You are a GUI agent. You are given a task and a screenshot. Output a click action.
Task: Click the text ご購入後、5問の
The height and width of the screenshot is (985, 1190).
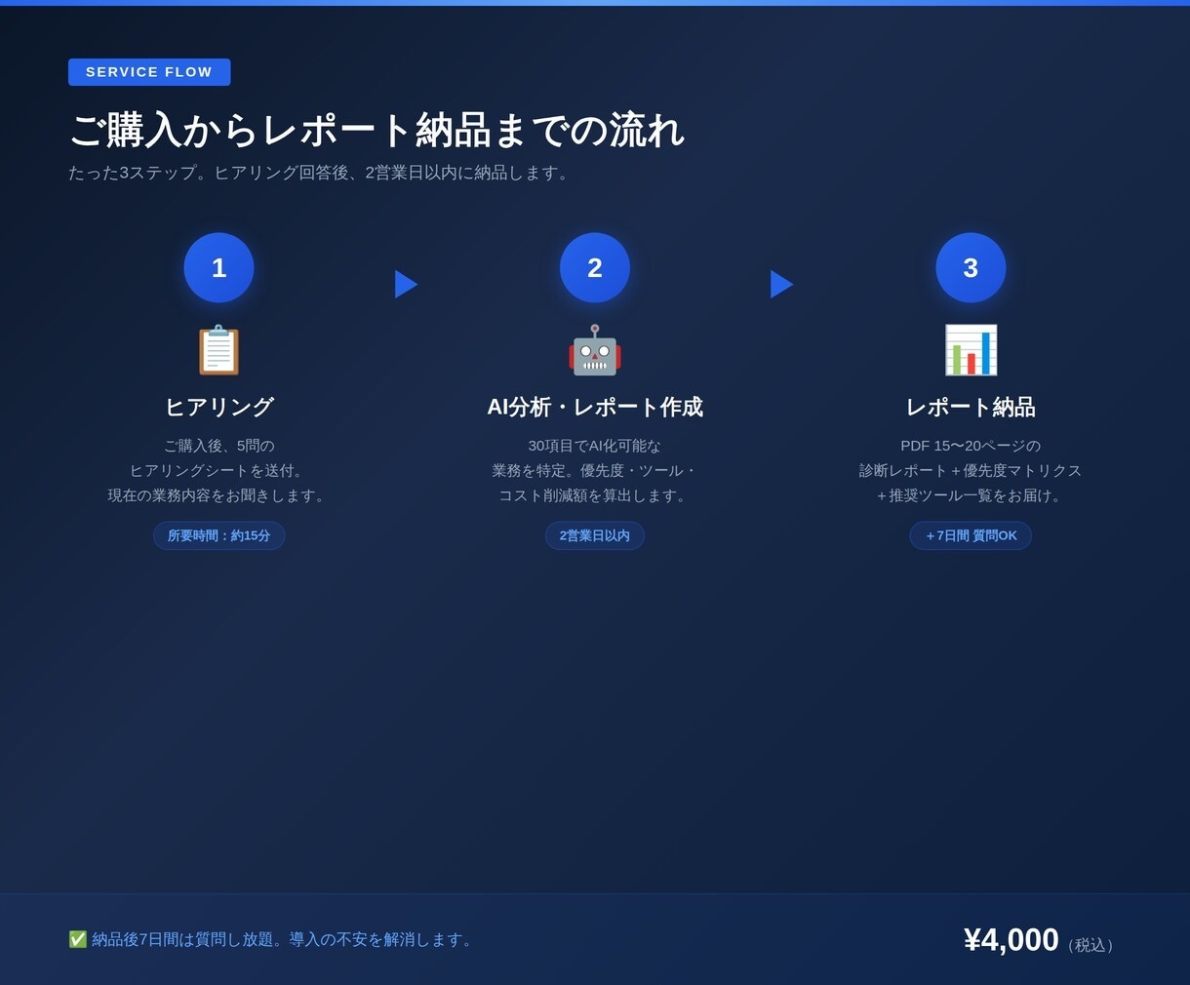pos(218,446)
